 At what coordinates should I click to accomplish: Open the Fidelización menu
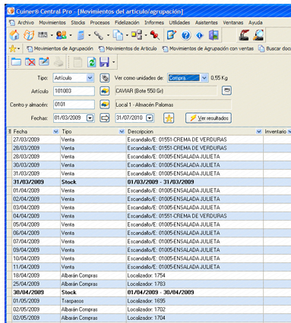[x=127, y=23]
